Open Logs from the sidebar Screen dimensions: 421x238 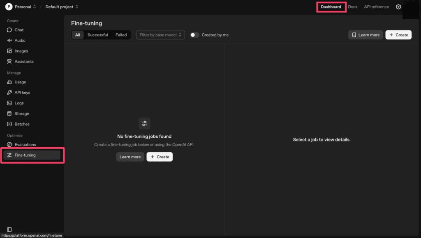coord(19,103)
